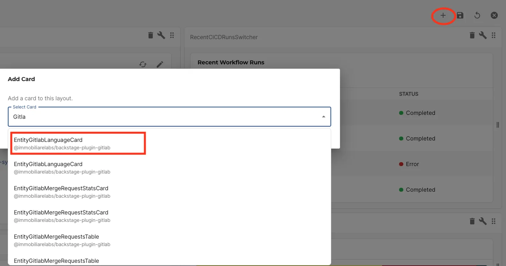Restore layout using the undo arrow icon
506x266 pixels.
[477, 15]
